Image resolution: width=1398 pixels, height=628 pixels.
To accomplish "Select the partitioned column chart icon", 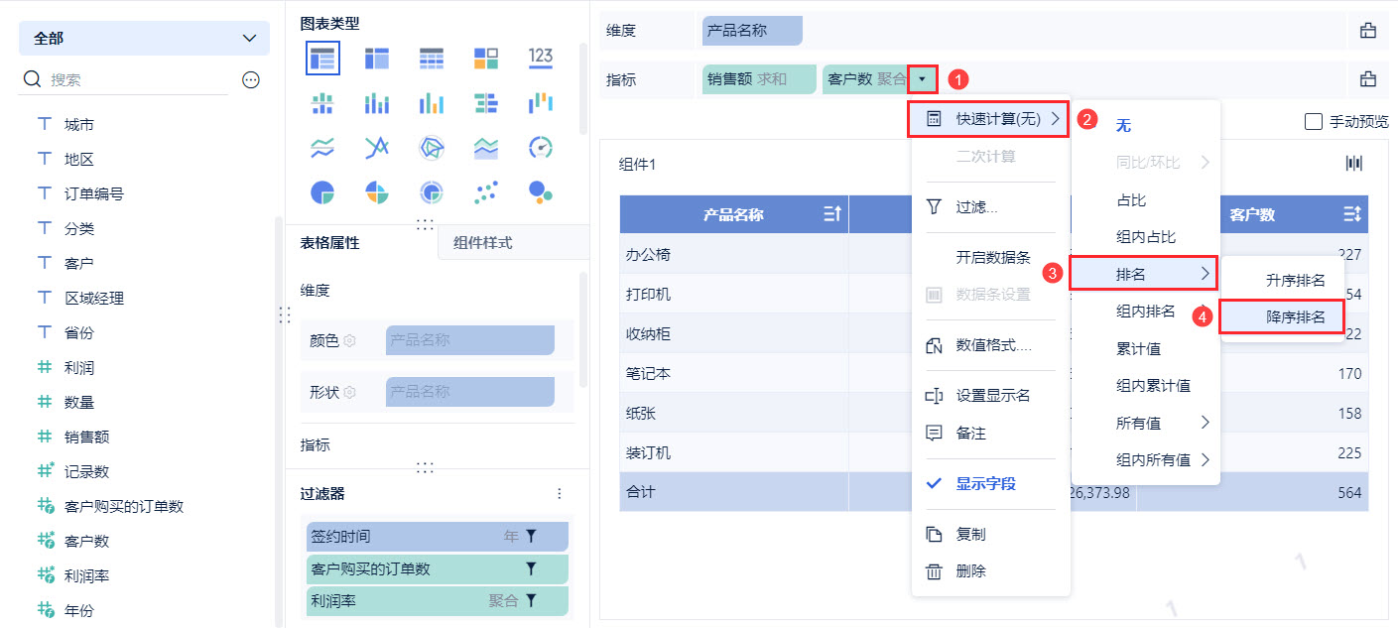I will pyautogui.click(x=322, y=102).
